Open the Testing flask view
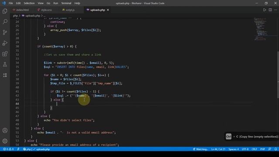The image size is (279, 157). point(5,65)
